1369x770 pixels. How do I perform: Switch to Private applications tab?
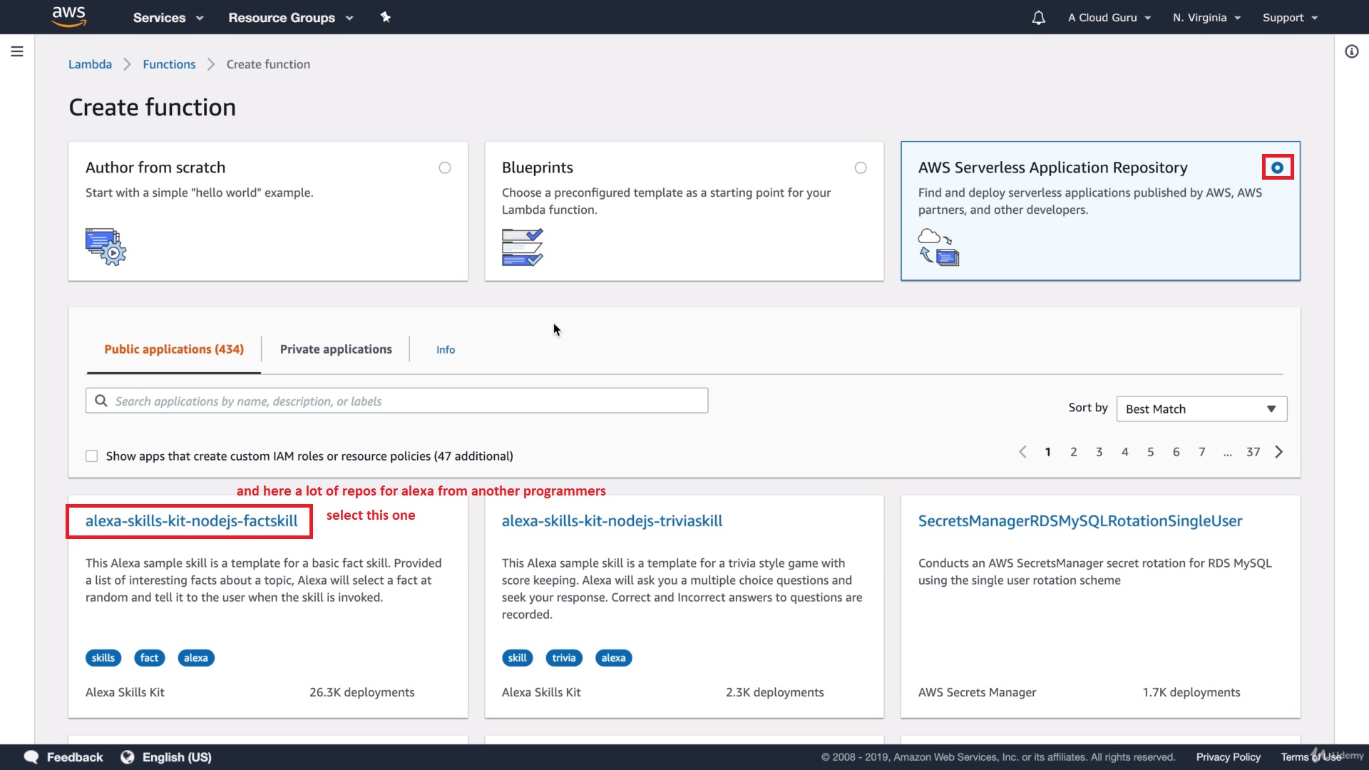[336, 349]
